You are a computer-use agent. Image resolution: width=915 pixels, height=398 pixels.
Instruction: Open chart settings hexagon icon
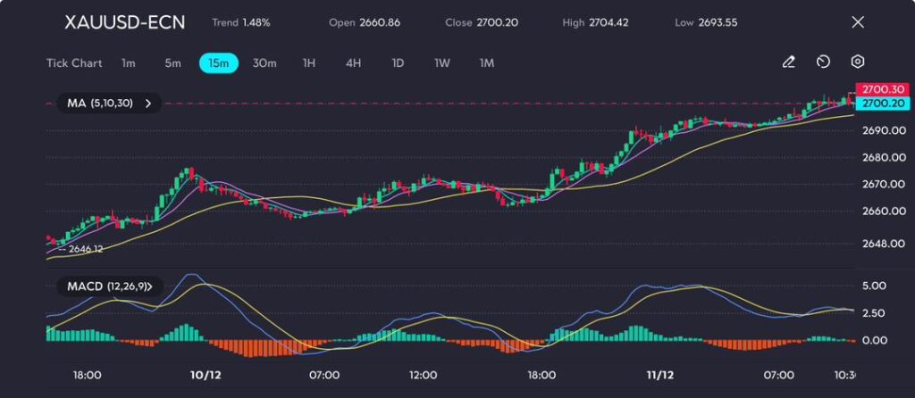[857, 62]
